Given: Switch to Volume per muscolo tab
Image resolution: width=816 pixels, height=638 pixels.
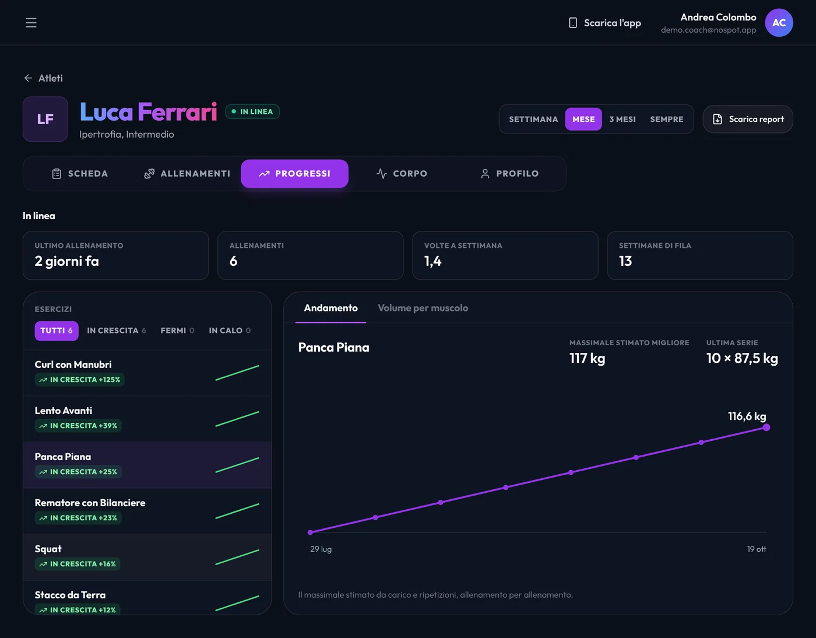Looking at the screenshot, I should click(423, 308).
